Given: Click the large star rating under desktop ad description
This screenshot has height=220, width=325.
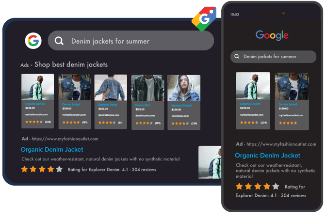Looking at the screenshot, I should point(42,169).
